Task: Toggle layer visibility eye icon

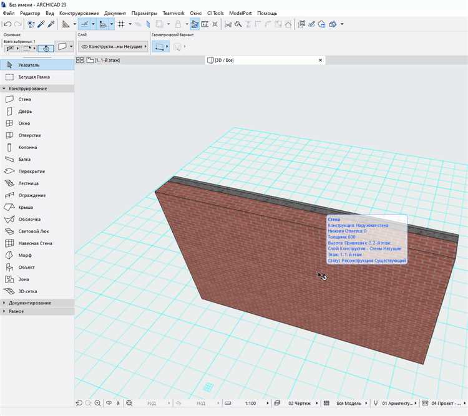Action: [85, 47]
